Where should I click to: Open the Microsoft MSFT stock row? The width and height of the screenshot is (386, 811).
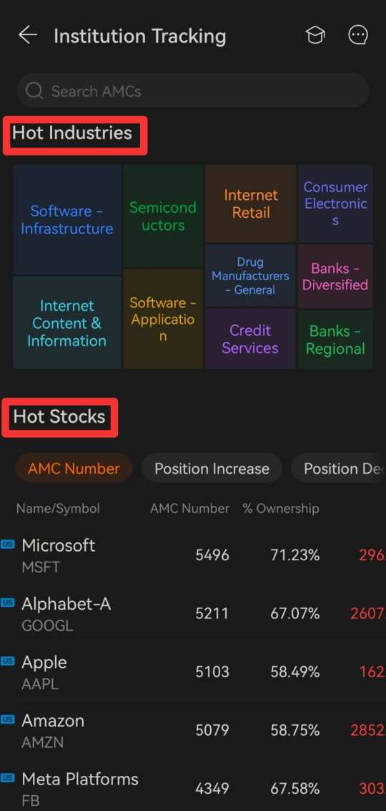(193, 555)
